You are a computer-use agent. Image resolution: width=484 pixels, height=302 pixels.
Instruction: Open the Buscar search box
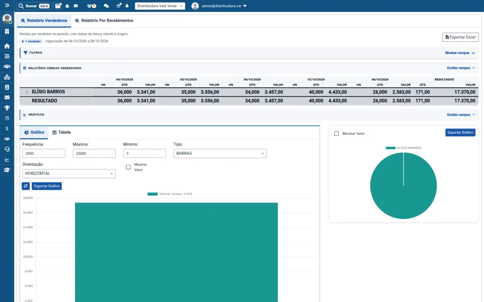[34, 6]
